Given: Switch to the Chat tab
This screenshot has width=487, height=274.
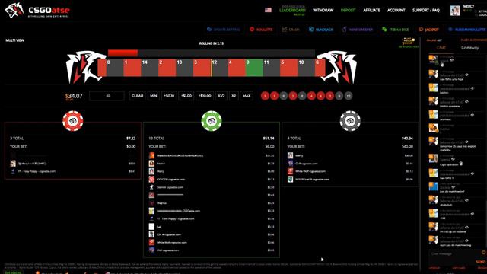Looking at the screenshot, I should (441, 47).
